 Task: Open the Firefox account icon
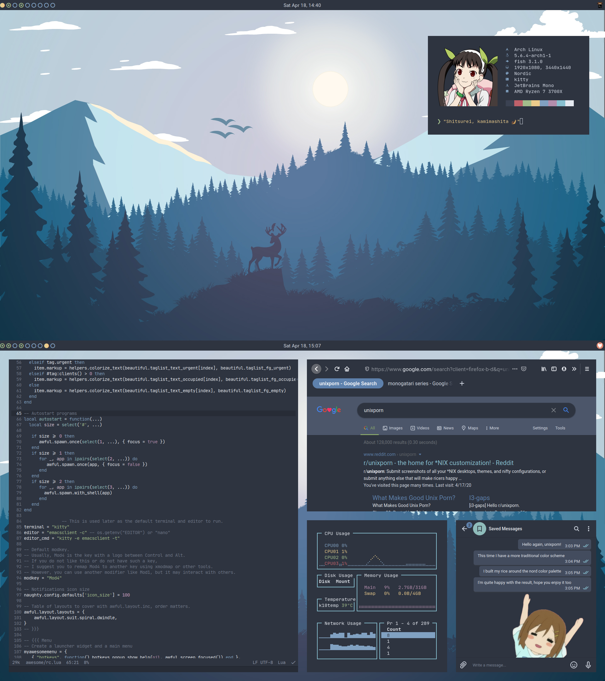pyautogui.click(x=564, y=369)
